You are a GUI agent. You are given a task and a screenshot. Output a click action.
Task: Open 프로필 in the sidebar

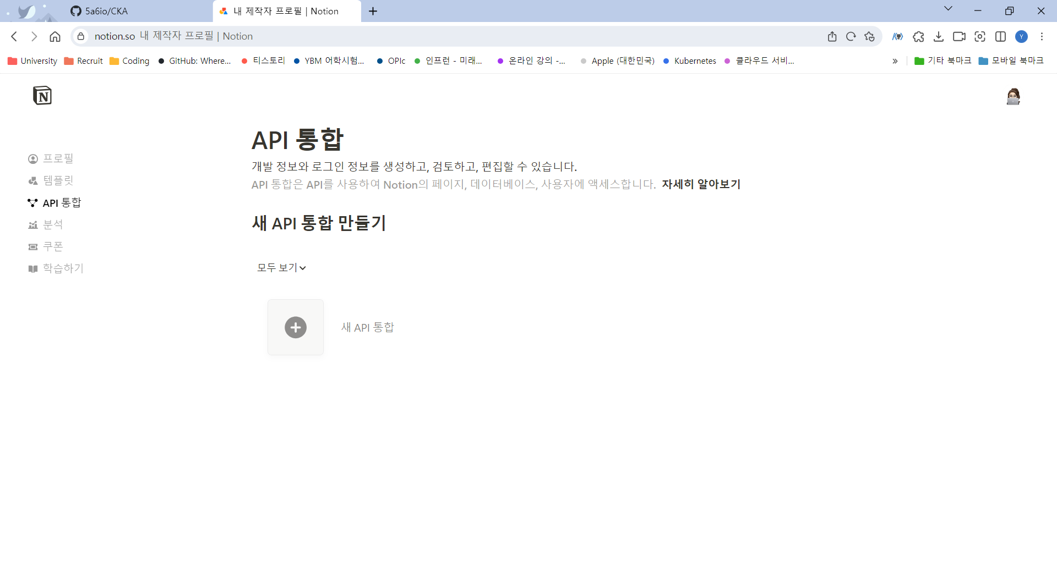[51, 158]
